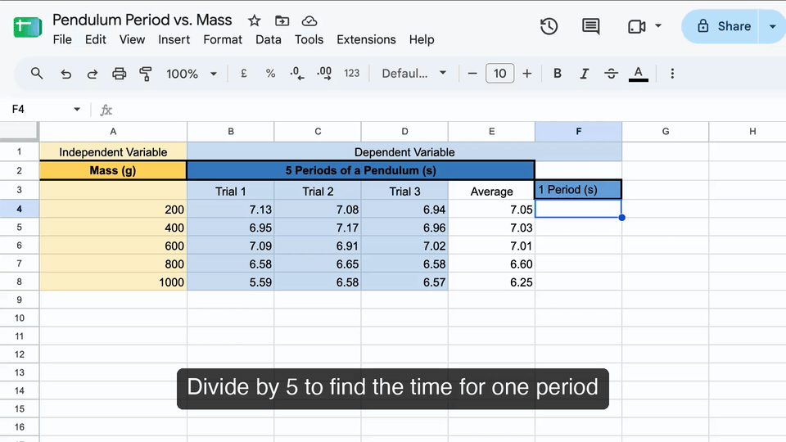Open more number formats (123)

click(351, 74)
